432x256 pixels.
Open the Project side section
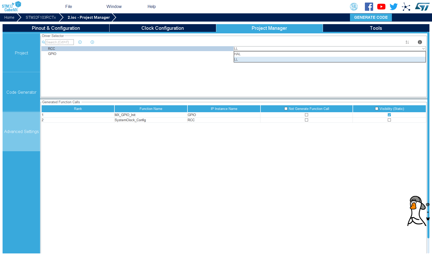(21, 53)
